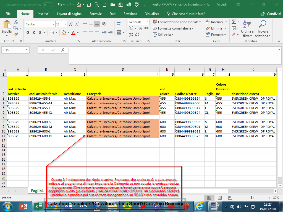Switch to the Formule ribbon tab
The width and height of the screenshot is (283, 212).
click(96, 14)
